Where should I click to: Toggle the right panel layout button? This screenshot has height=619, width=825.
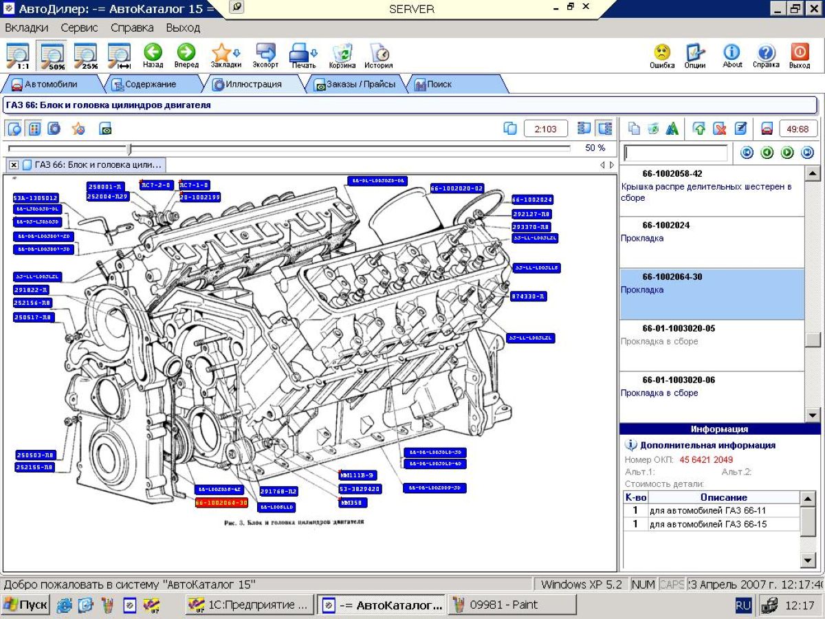tap(605, 129)
